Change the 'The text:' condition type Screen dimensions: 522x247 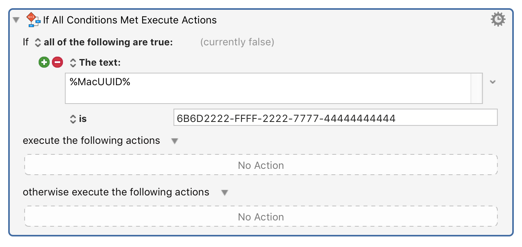click(x=73, y=63)
